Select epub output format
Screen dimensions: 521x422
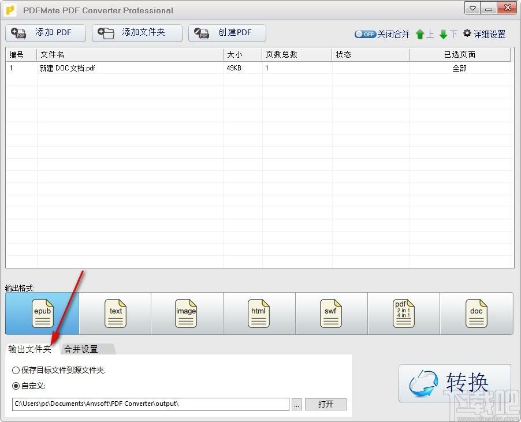(x=42, y=313)
